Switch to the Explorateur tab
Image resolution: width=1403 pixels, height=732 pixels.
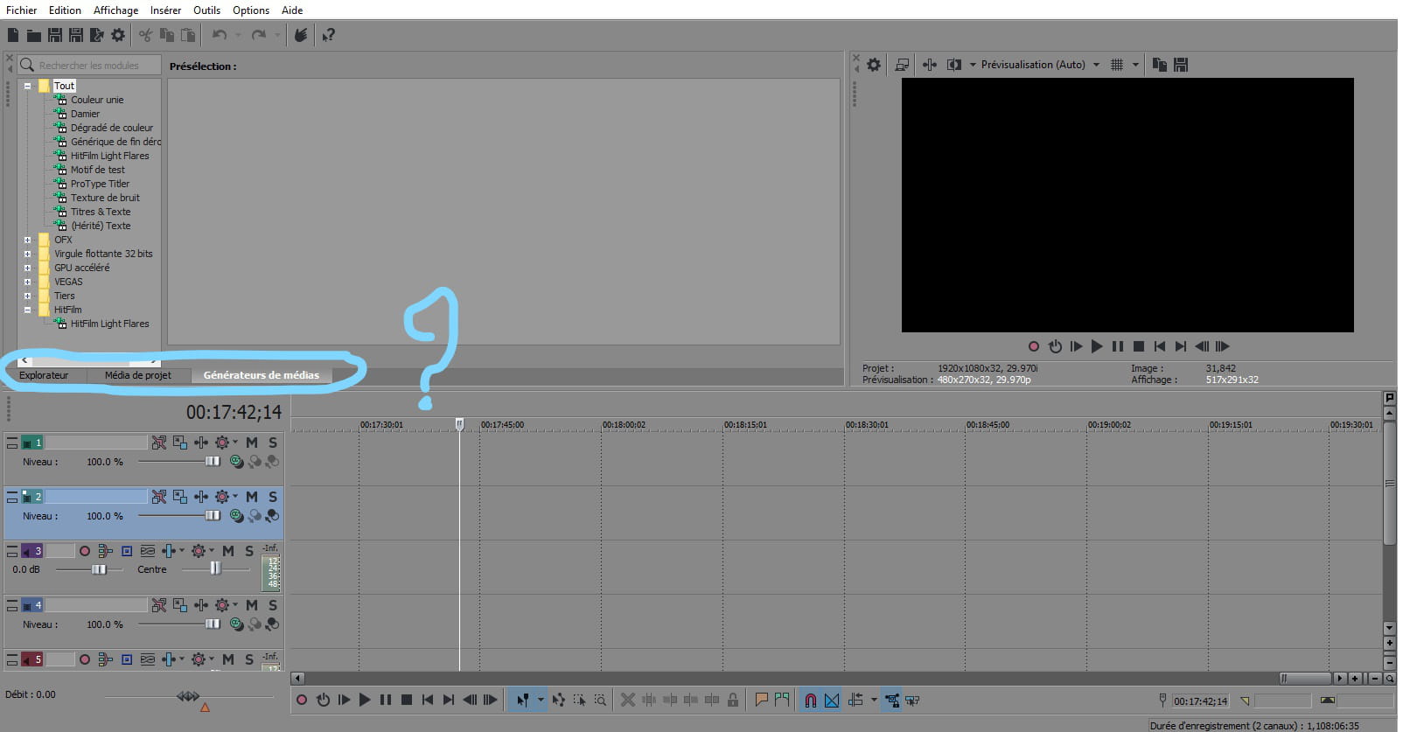click(44, 375)
